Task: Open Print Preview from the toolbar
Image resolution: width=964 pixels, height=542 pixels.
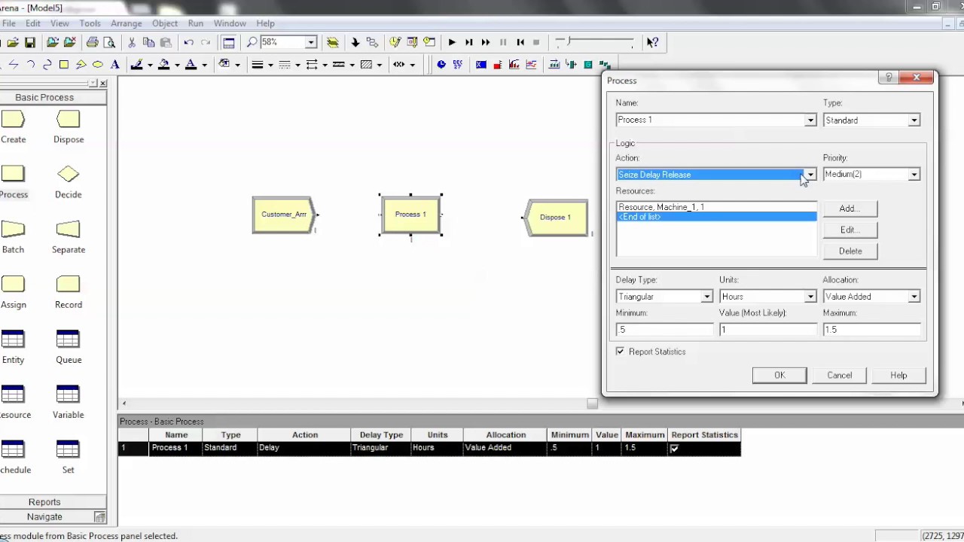Action: point(109,43)
